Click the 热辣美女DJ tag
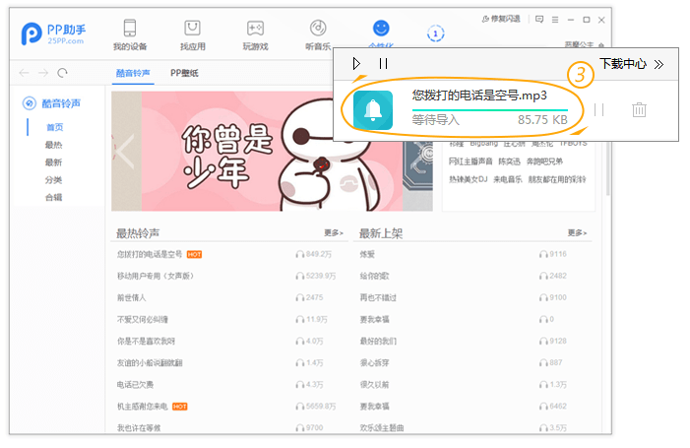690x448 pixels. (469, 179)
